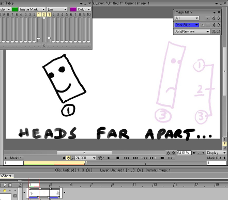Enable next frame 2 in Light Table

[x=53, y=14]
